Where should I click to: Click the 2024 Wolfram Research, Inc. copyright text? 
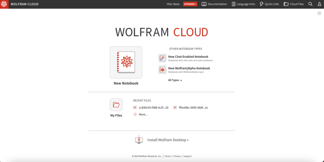pos(147,156)
